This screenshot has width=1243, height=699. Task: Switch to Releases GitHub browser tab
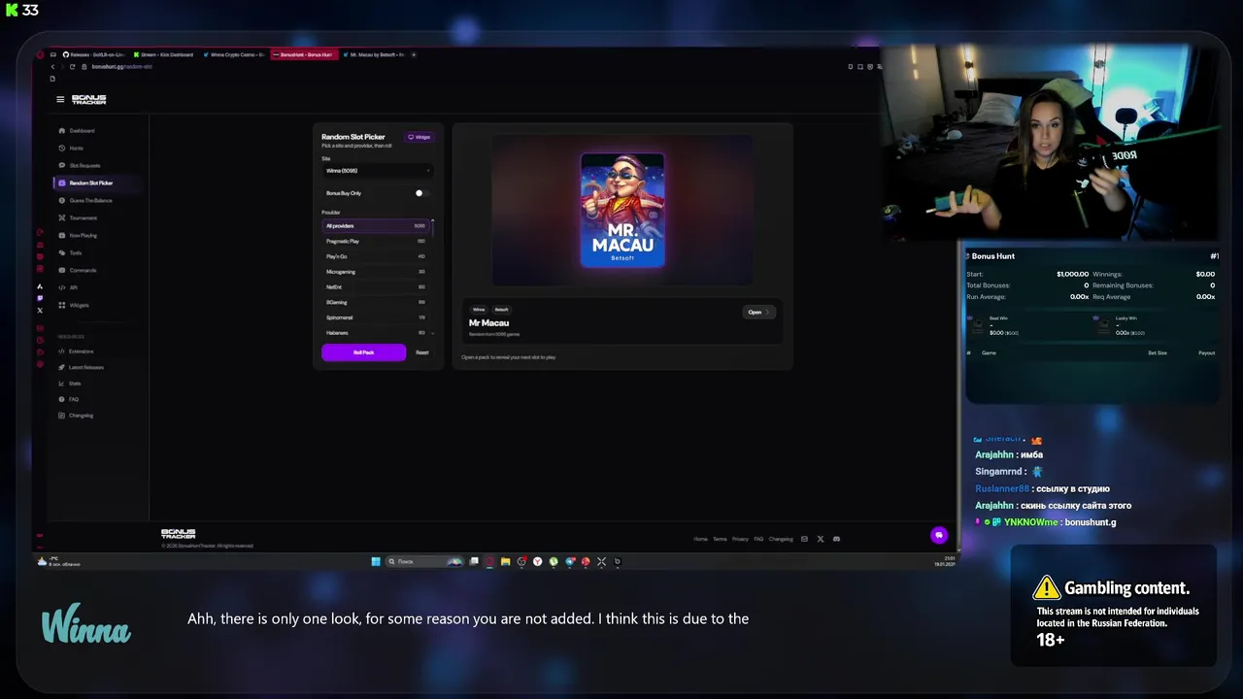93,54
